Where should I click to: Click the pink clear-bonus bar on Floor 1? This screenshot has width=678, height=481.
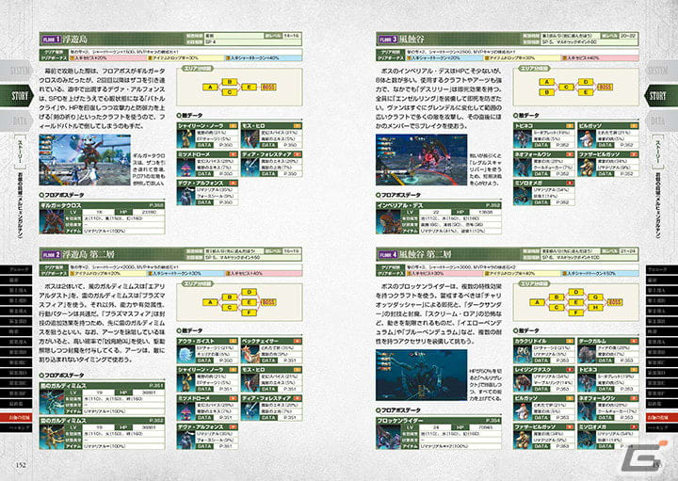coord(107,58)
